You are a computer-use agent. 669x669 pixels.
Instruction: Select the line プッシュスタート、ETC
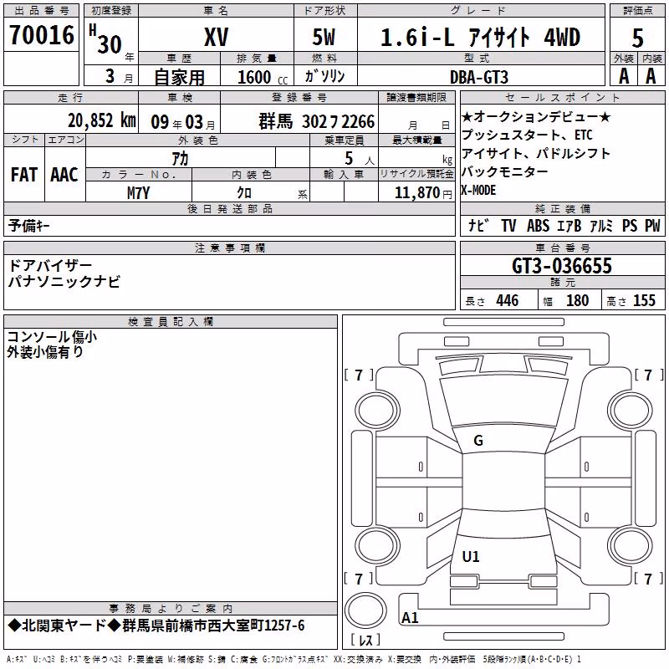[527, 135]
